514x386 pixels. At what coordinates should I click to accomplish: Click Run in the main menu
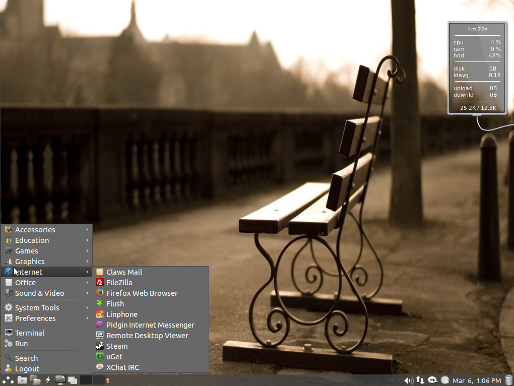(x=21, y=344)
